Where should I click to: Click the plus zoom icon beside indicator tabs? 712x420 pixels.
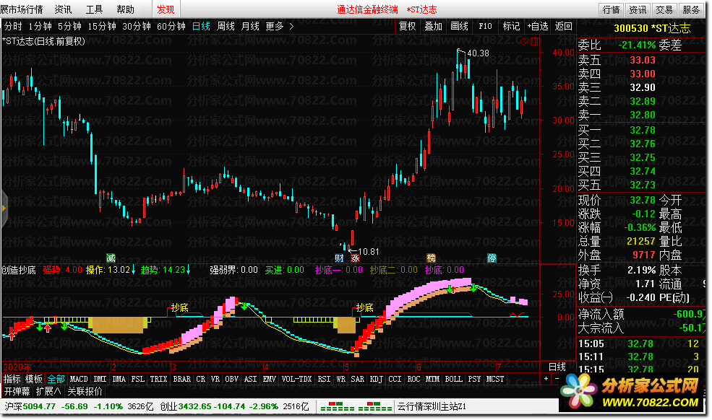coord(546,379)
